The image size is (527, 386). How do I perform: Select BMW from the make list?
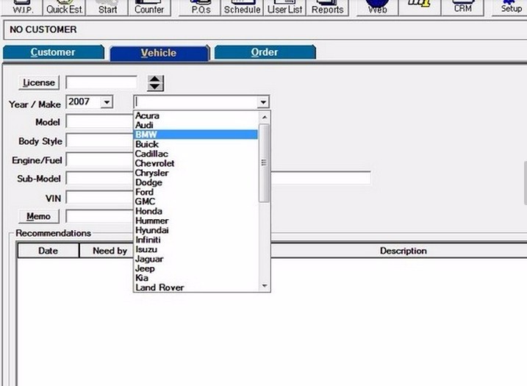pos(146,135)
